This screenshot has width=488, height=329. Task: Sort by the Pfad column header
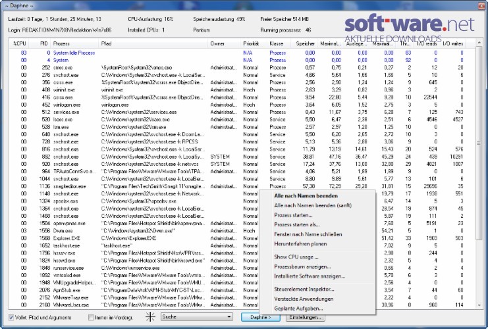(153, 44)
